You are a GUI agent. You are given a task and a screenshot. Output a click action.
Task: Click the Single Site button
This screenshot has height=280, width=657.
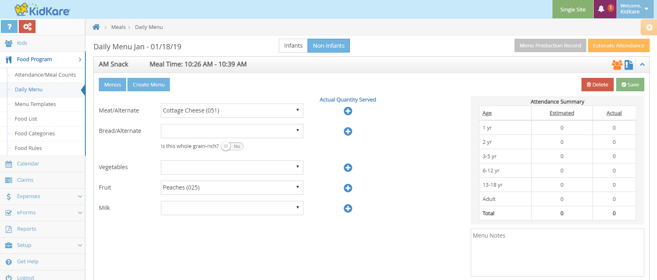572,9
